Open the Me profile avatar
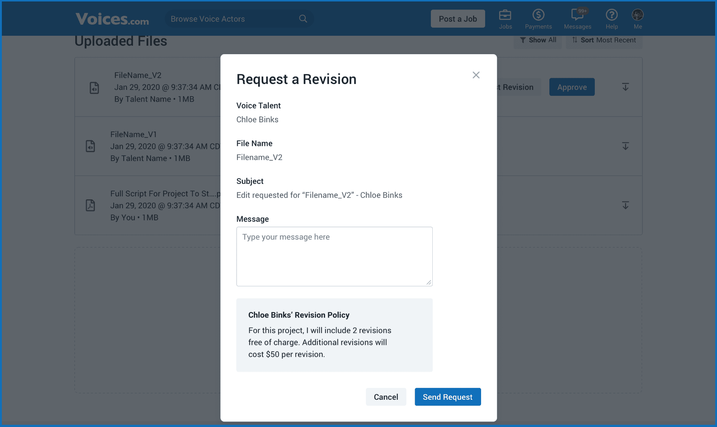This screenshot has height=427, width=717. coord(638,15)
